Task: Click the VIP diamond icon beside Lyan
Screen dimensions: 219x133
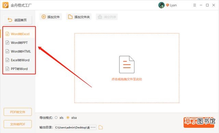Action: pos(167,5)
